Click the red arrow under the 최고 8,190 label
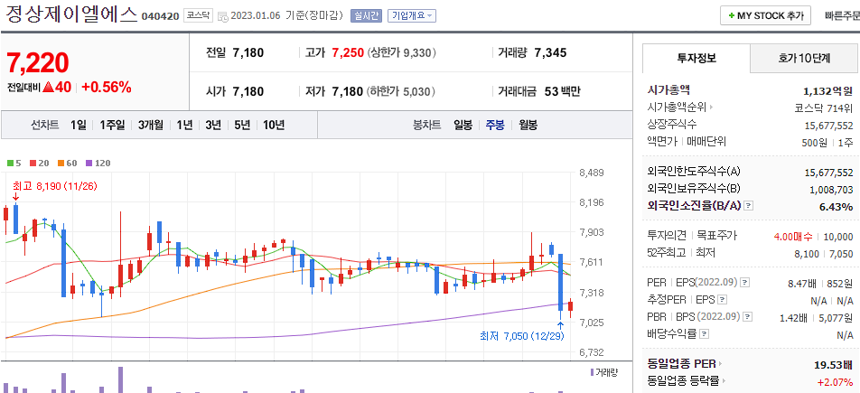The height and width of the screenshot is (393, 860). (x=15, y=197)
